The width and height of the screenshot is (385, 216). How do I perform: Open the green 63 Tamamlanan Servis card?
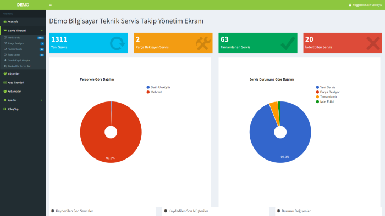click(258, 43)
